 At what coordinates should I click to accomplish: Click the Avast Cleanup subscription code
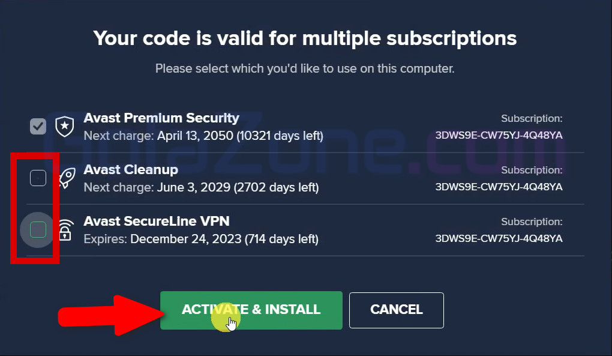[499, 187]
